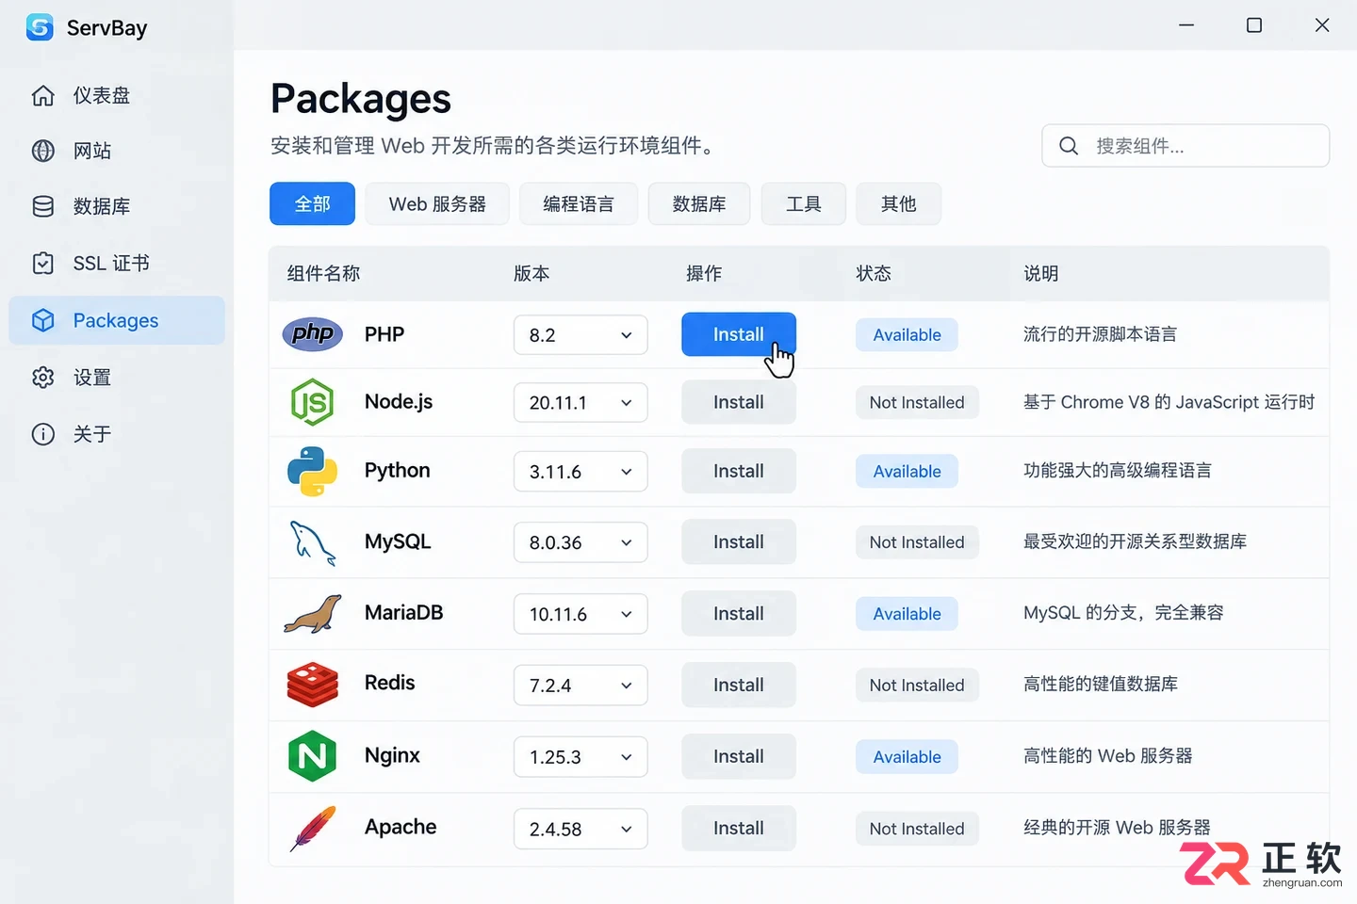Screen dimensions: 1357x904
Task: Open the MySQL version dropdown 8.0.36
Action: tap(580, 542)
